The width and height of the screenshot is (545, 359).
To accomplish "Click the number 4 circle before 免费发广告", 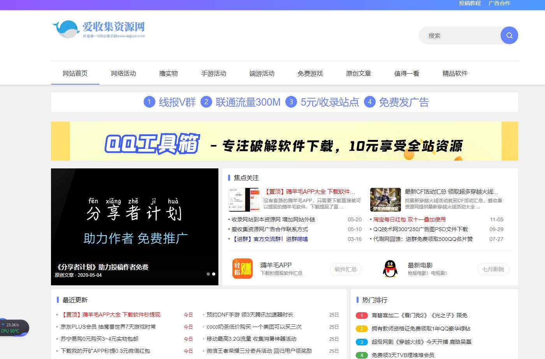I will pyautogui.click(x=370, y=102).
